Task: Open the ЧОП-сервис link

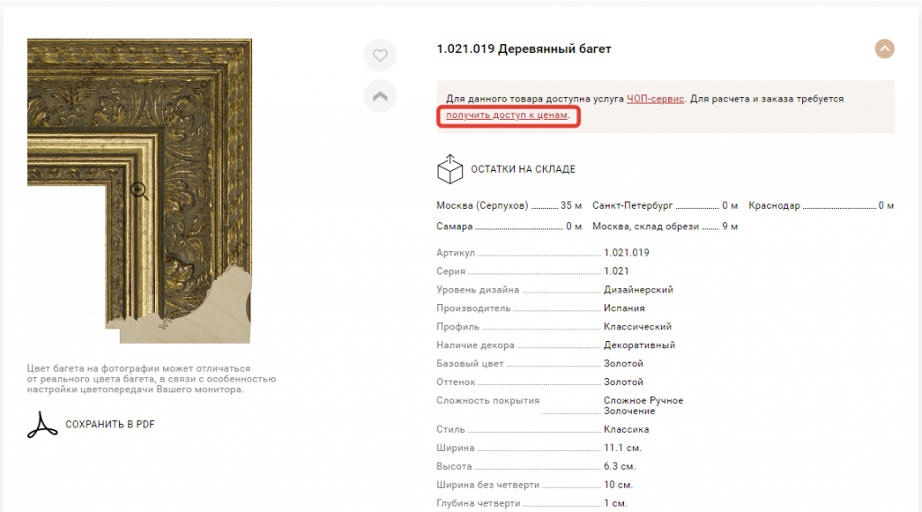Action: [655, 99]
